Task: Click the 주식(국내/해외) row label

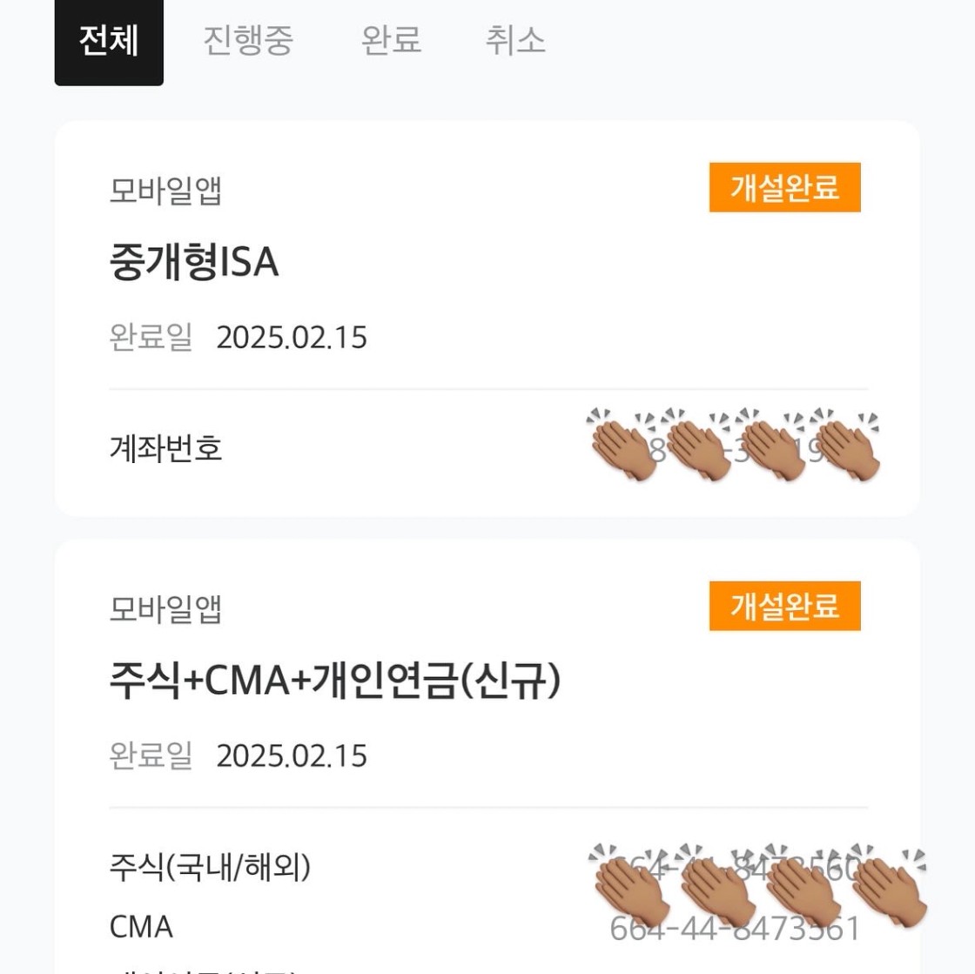Action: pyautogui.click(x=210, y=867)
